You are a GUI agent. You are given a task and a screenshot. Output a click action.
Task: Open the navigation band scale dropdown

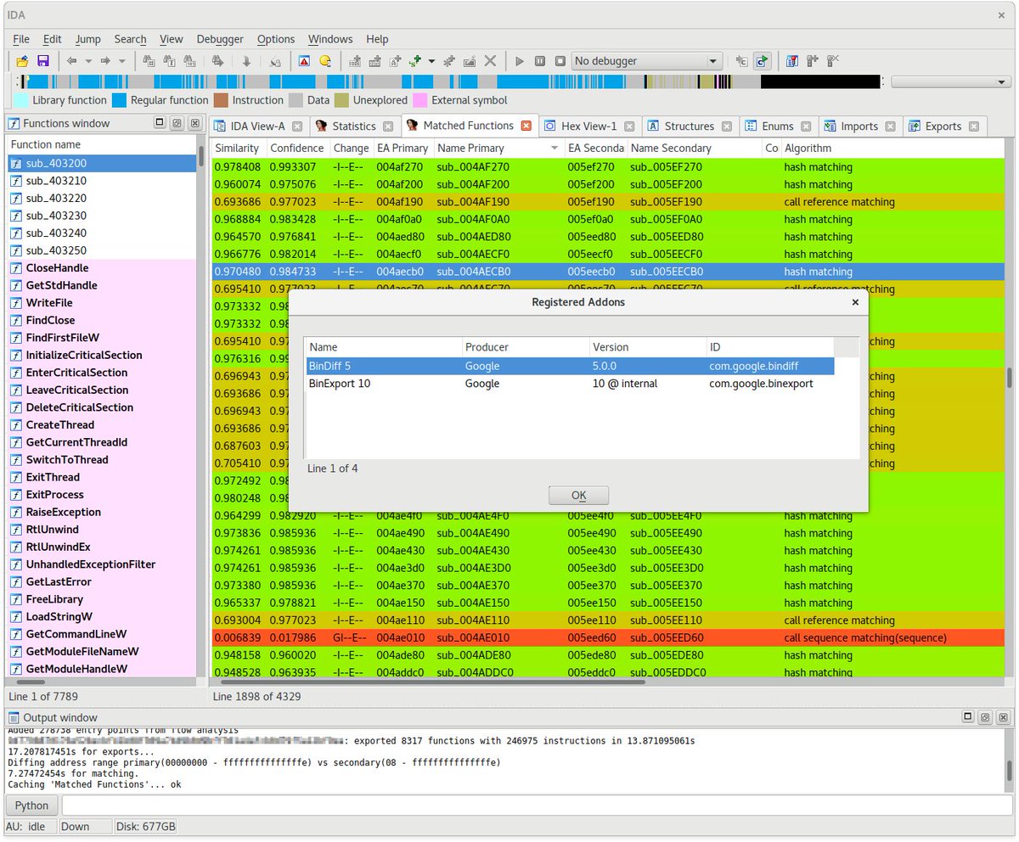pyautogui.click(x=1000, y=81)
